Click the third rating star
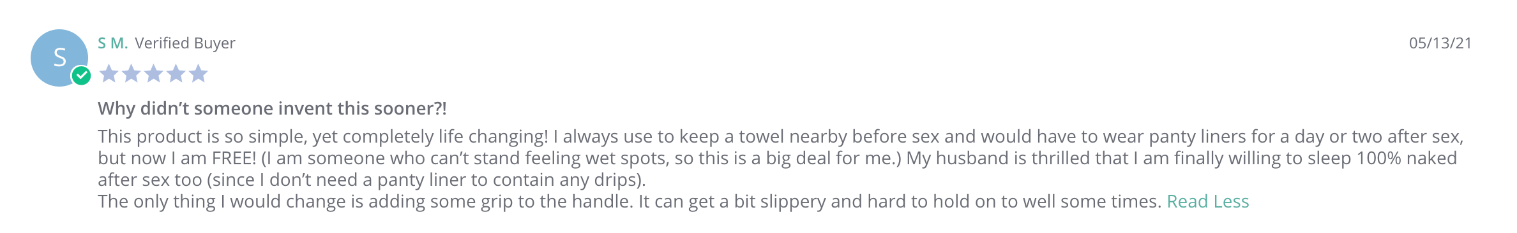The width and height of the screenshot is (1517, 233). [154, 74]
